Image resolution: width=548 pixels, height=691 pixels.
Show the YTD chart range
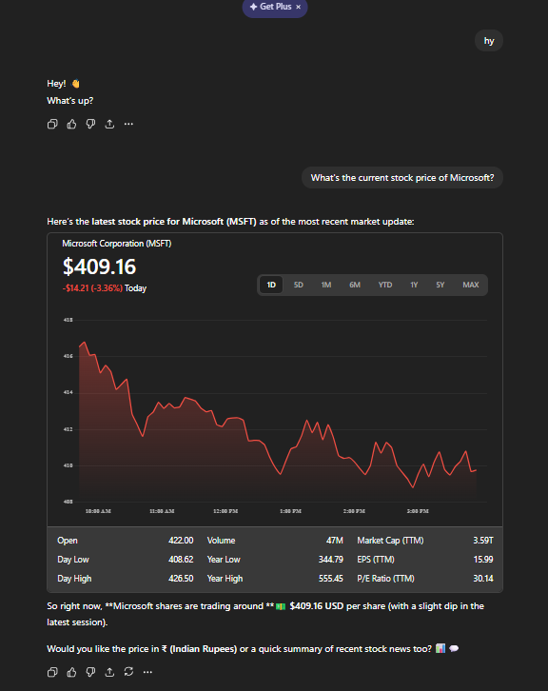pyautogui.click(x=385, y=286)
